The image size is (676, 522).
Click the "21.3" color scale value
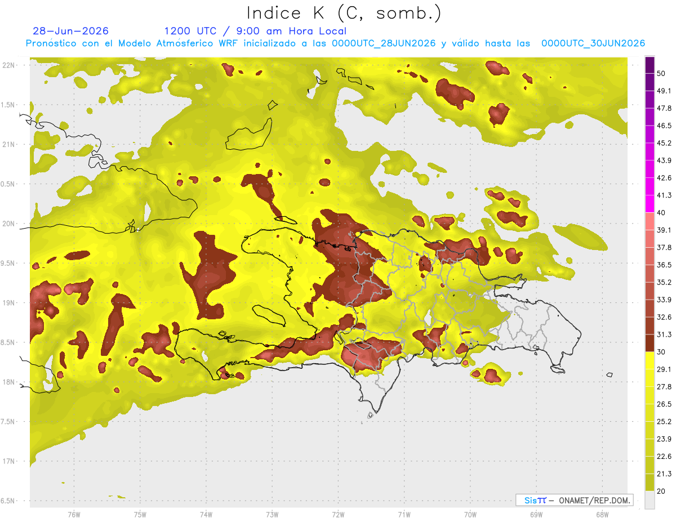[664, 474]
